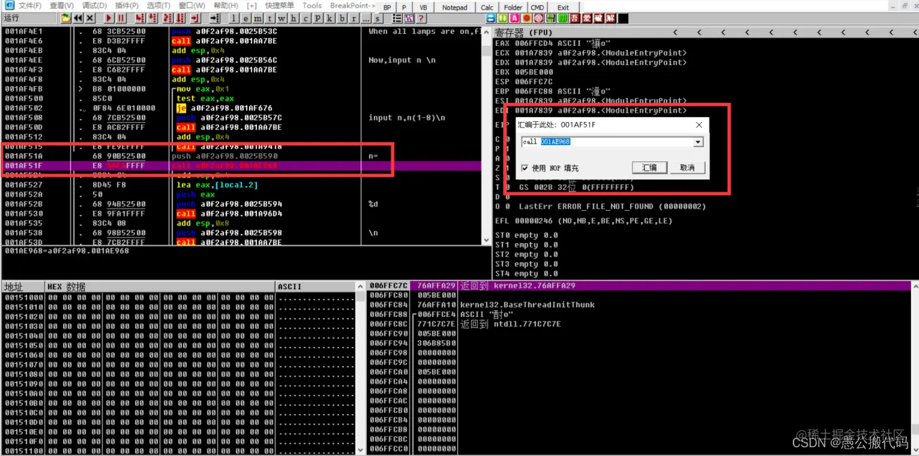Screen dimensions: 919x456
Task: Click the red '破' plugin icon
Action: [599, 18]
